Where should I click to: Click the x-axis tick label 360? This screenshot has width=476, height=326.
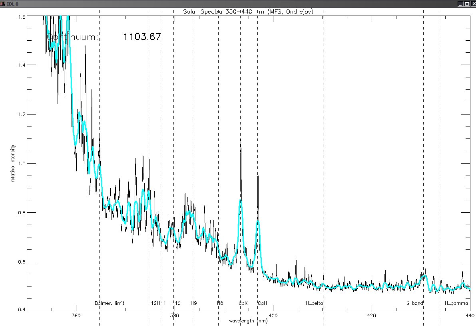point(76,315)
